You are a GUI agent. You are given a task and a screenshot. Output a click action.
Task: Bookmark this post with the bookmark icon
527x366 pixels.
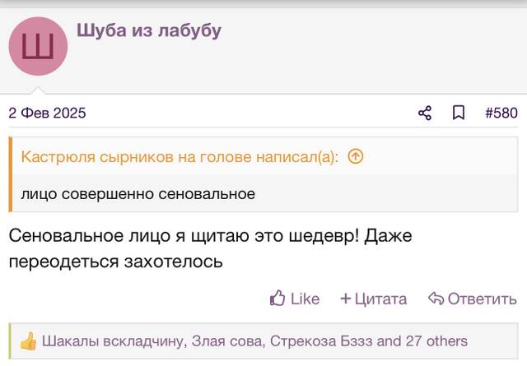tap(459, 113)
